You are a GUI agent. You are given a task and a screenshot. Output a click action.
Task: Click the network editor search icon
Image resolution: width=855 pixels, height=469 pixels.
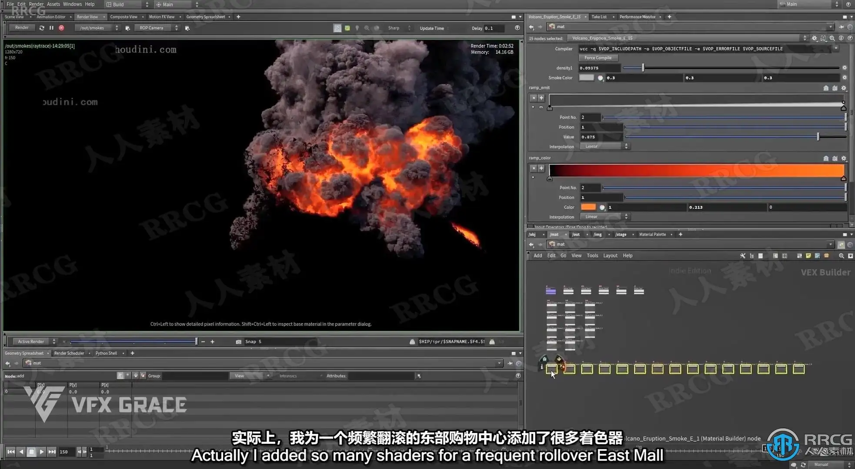click(x=841, y=256)
